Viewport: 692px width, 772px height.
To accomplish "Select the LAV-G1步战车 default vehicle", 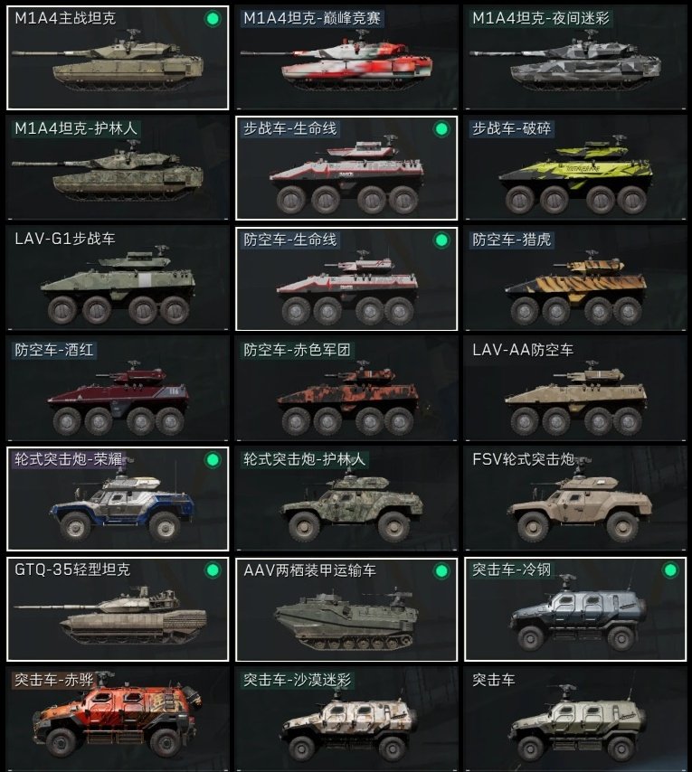I will 118,278.
